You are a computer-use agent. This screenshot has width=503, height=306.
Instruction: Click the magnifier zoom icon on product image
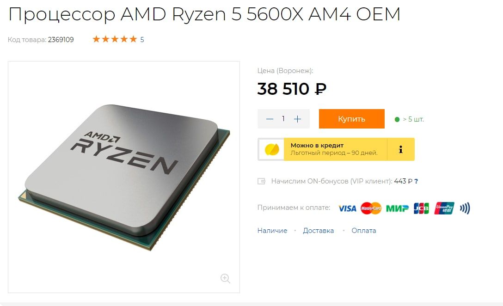[x=225, y=278]
